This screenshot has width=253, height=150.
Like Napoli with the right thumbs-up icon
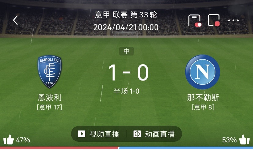coord(244,140)
